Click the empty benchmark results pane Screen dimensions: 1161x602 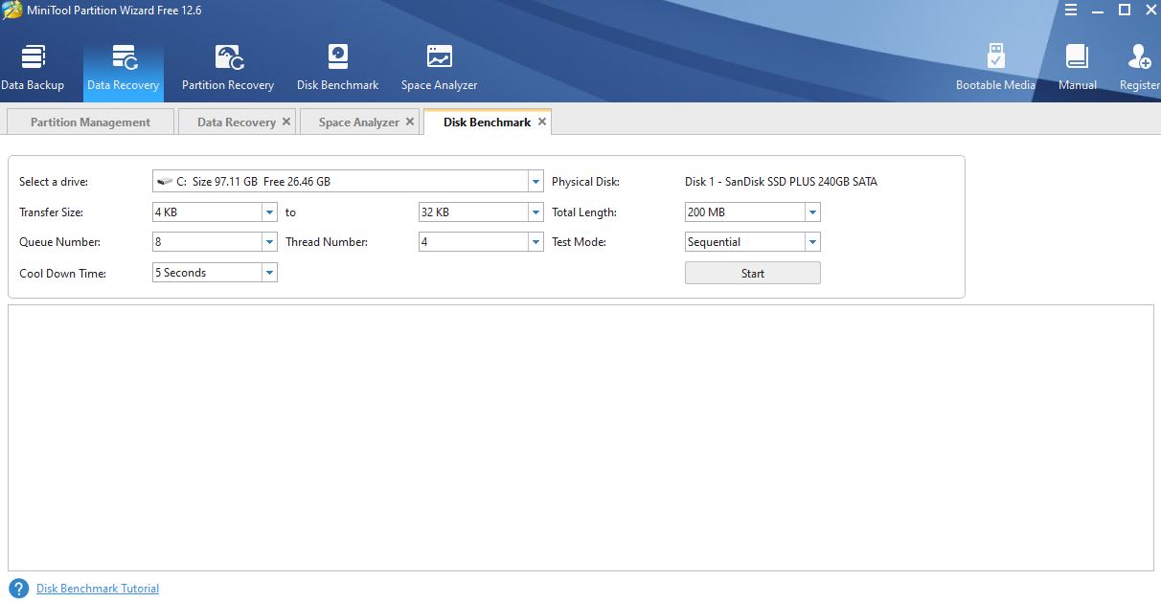coord(580,437)
